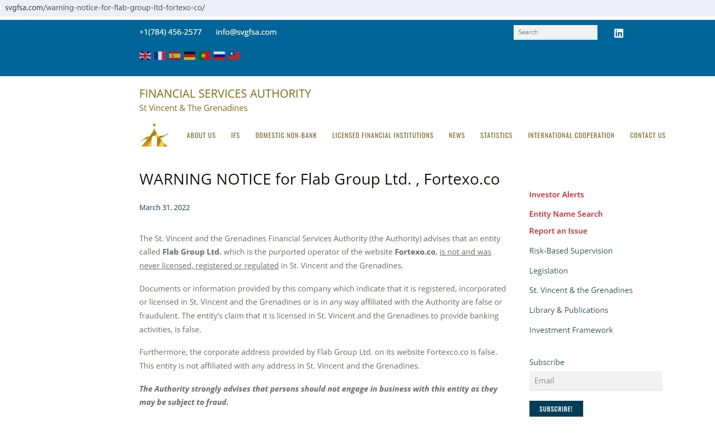This screenshot has height=434, width=715.
Task: Open the International Cooperation menu
Action: point(571,135)
